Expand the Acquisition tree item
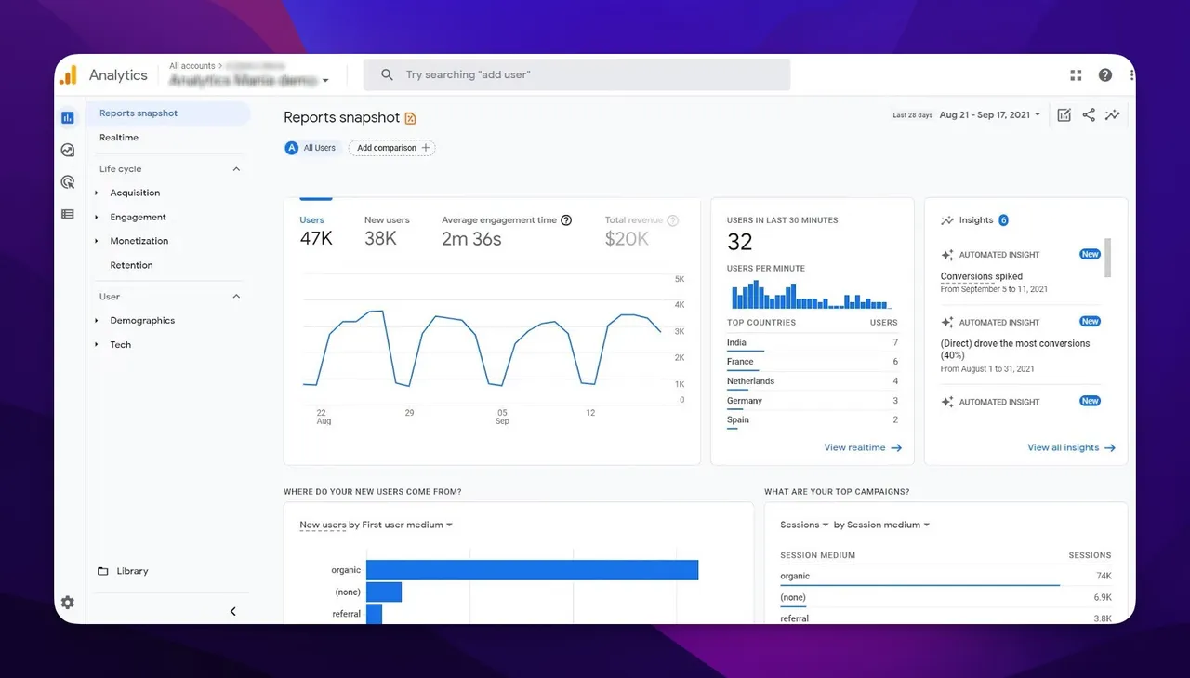 pos(97,193)
